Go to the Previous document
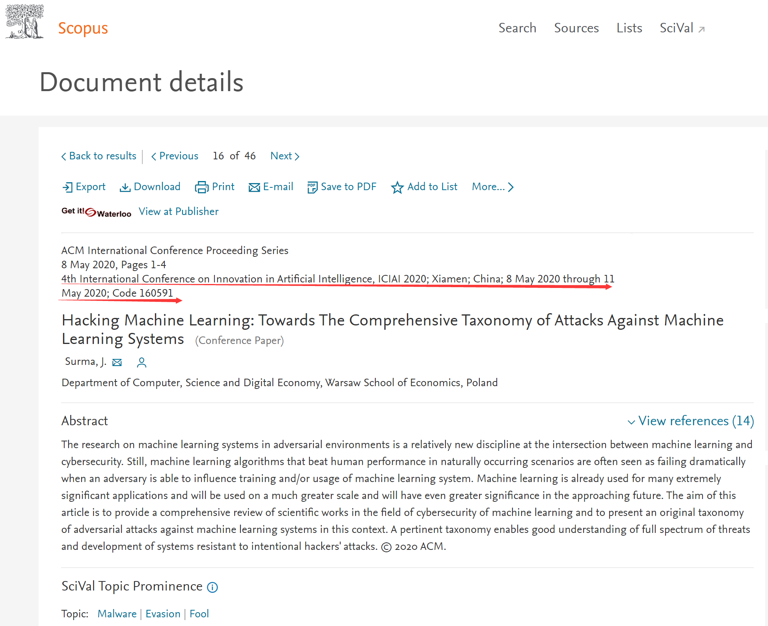Image resolution: width=768 pixels, height=626 pixels. [x=175, y=156]
